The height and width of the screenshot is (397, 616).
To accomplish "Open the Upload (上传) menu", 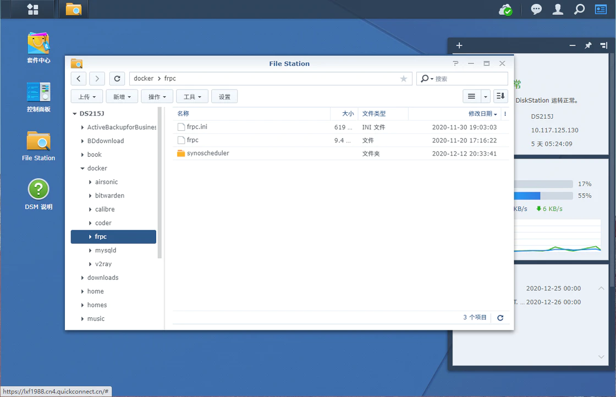I will (87, 97).
